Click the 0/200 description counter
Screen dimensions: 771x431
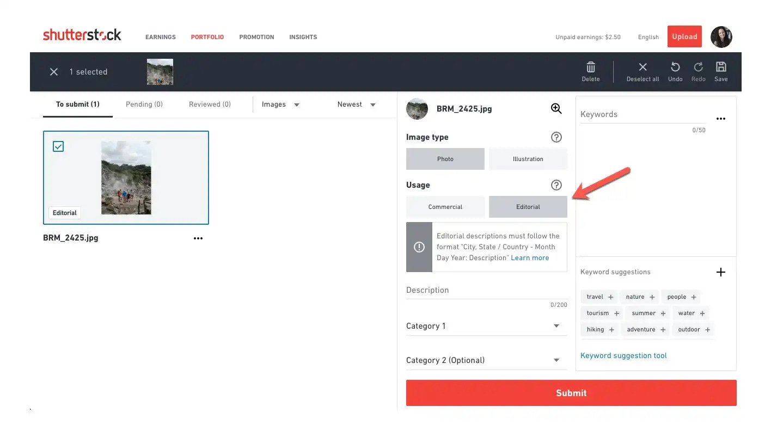(x=559, y=305)
